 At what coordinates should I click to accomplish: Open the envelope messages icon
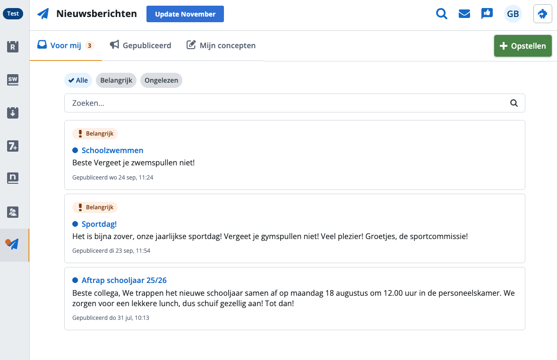464,14
